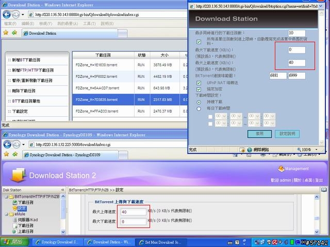
Task: Select the 持續下載 continuous download radio button
Action: (x=199, y=102)
